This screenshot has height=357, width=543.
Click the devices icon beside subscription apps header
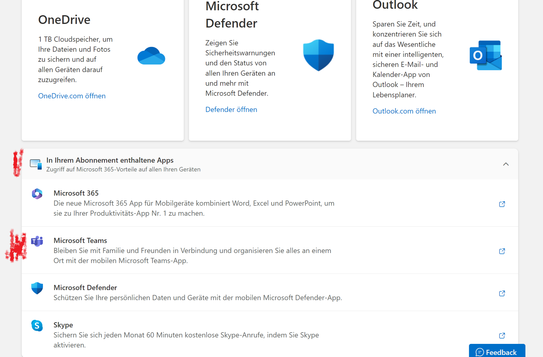click(x=36, y=164)
